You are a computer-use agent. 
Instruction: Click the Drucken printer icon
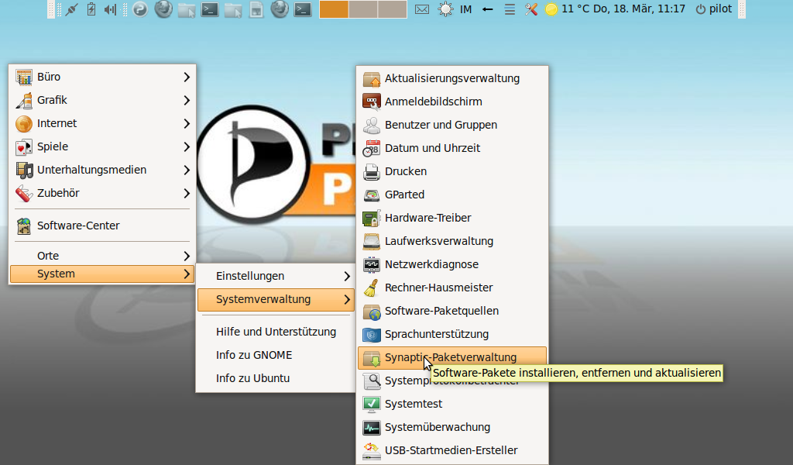click(372, 171)
